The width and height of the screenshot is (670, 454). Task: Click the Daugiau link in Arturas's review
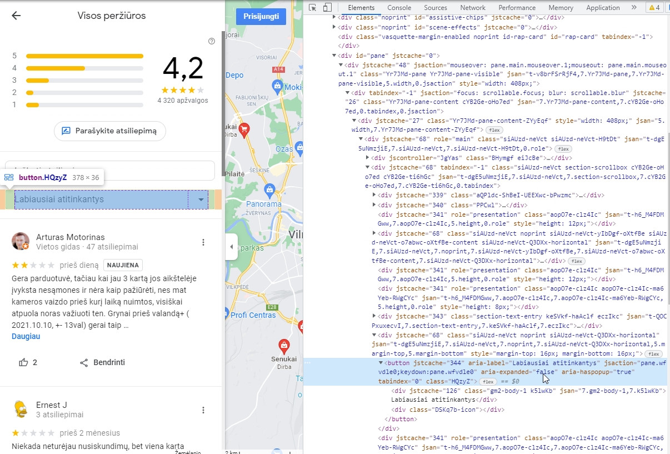coord(26,336)
